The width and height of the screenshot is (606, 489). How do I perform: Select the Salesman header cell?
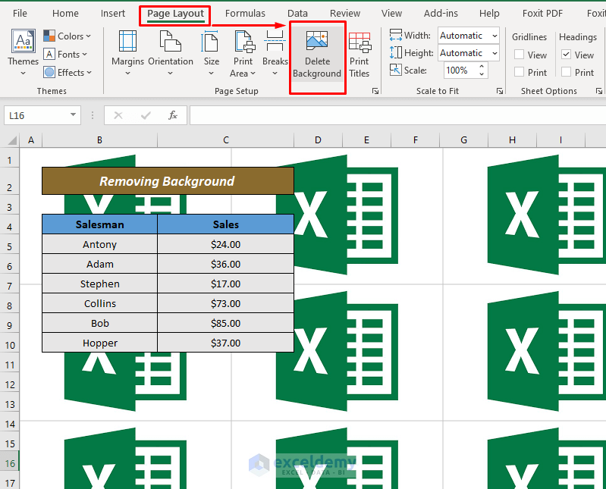click(99, 224)
